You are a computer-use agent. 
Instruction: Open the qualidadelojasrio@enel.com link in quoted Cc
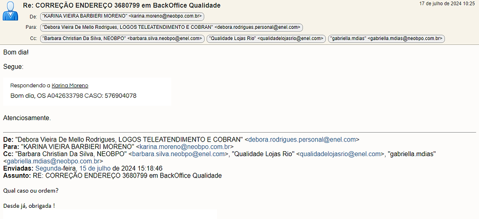click(340, 154)
